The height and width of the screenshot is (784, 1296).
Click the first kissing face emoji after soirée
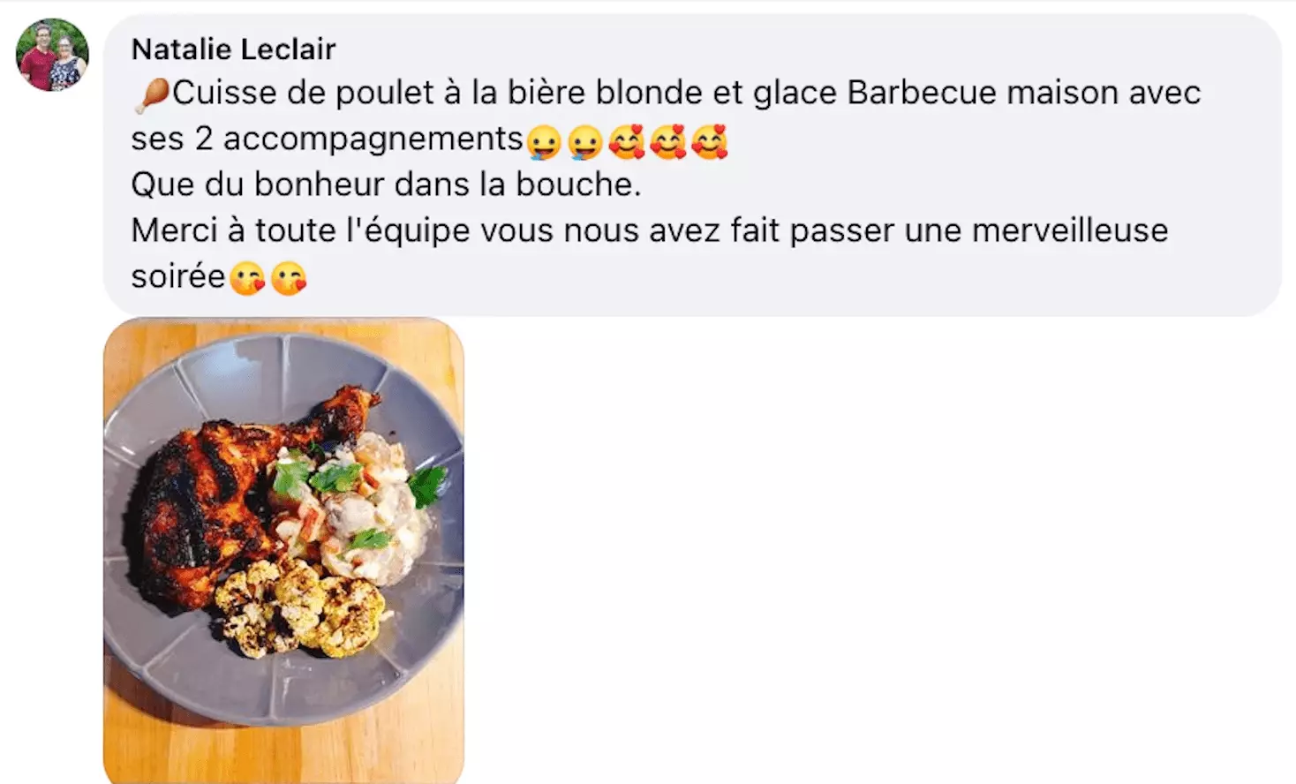point(247,279)
